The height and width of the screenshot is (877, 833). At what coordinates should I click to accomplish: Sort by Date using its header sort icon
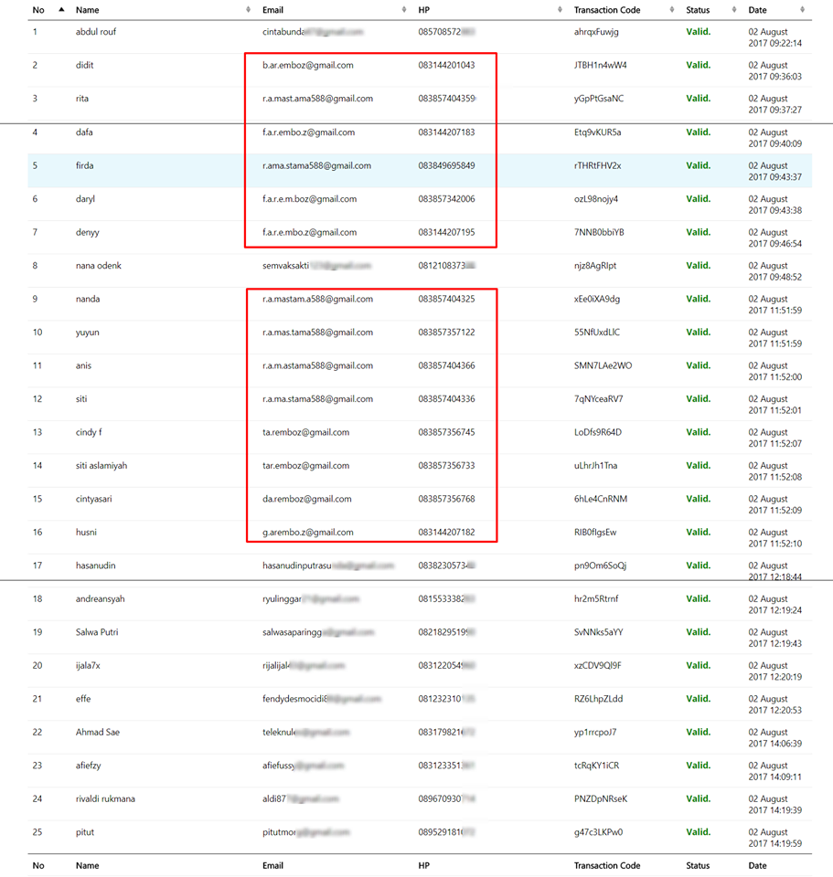click(803, 9)
